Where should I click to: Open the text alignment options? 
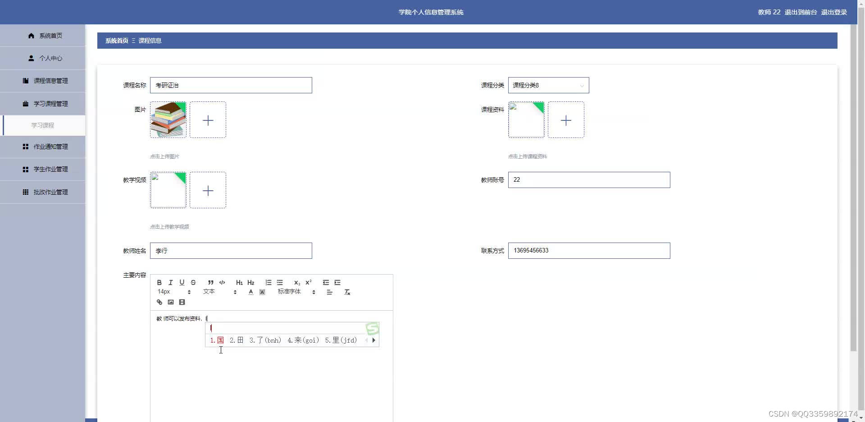[329, 292]
